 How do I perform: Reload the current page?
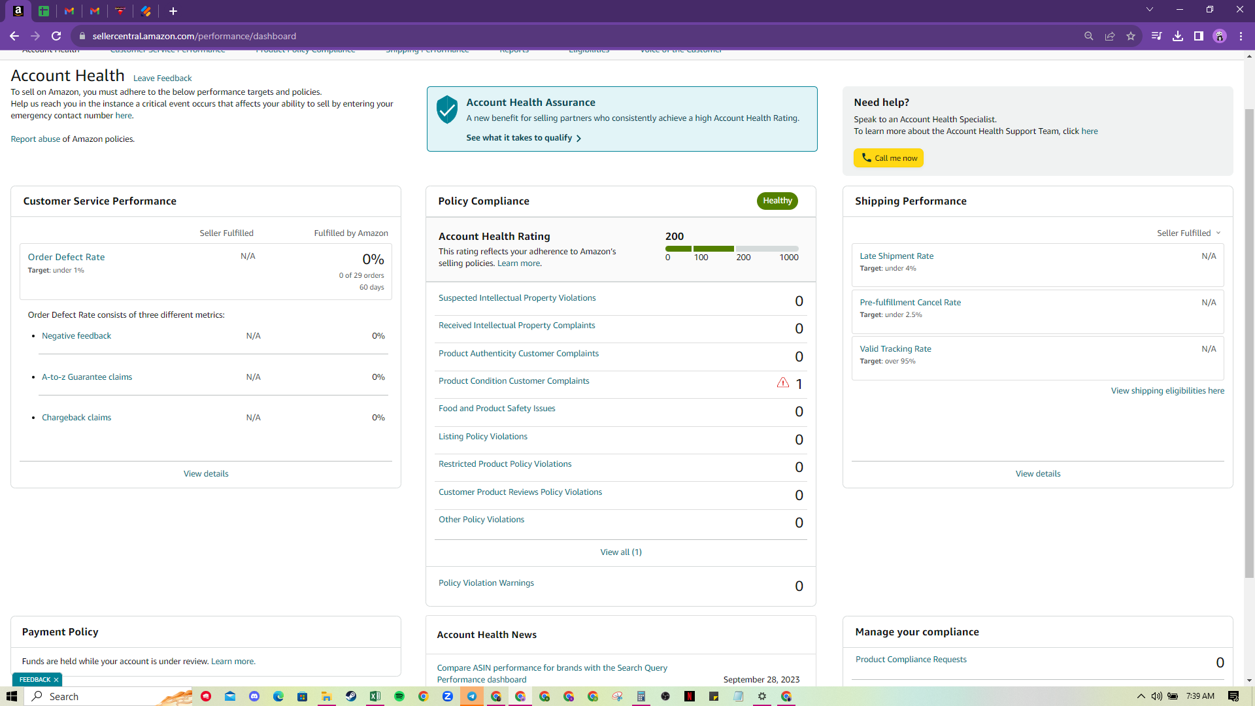(56, 36)
